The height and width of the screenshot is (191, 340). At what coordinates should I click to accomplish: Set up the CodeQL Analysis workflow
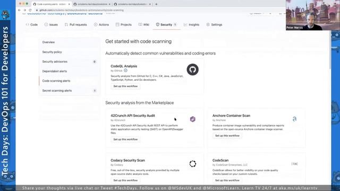125,86
